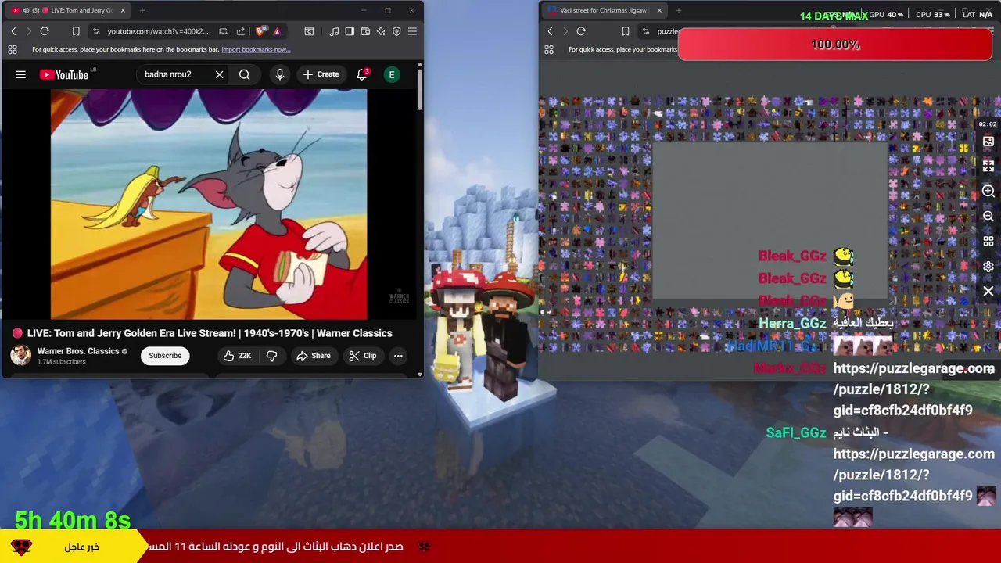Bookmark the YouTube page
The width and height of the screenshot is (1001, 563).
(x=76, y=31)
